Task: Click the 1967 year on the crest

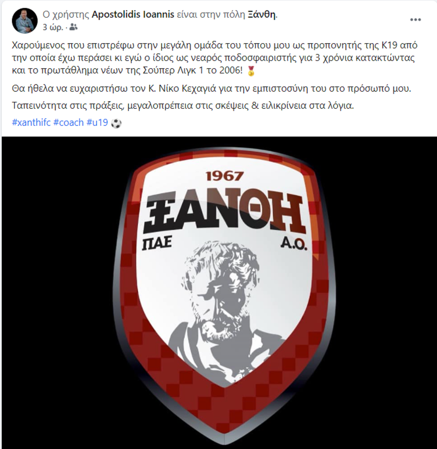Action: [x=225, y=176]
